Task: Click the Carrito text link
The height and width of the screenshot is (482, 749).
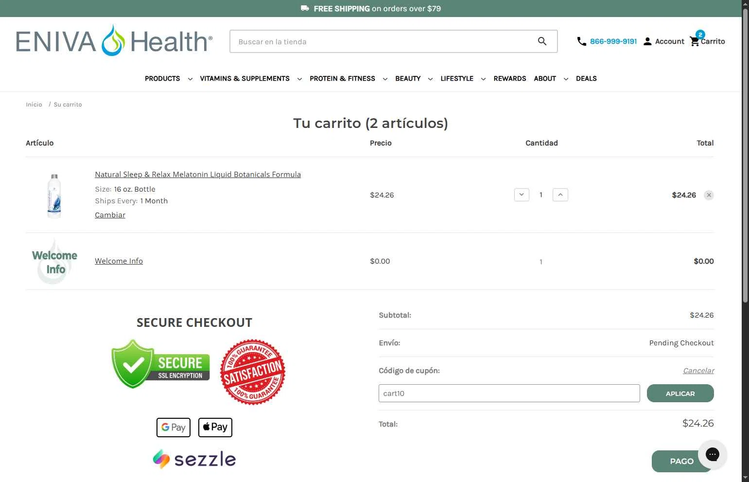Action: (713, 41)
